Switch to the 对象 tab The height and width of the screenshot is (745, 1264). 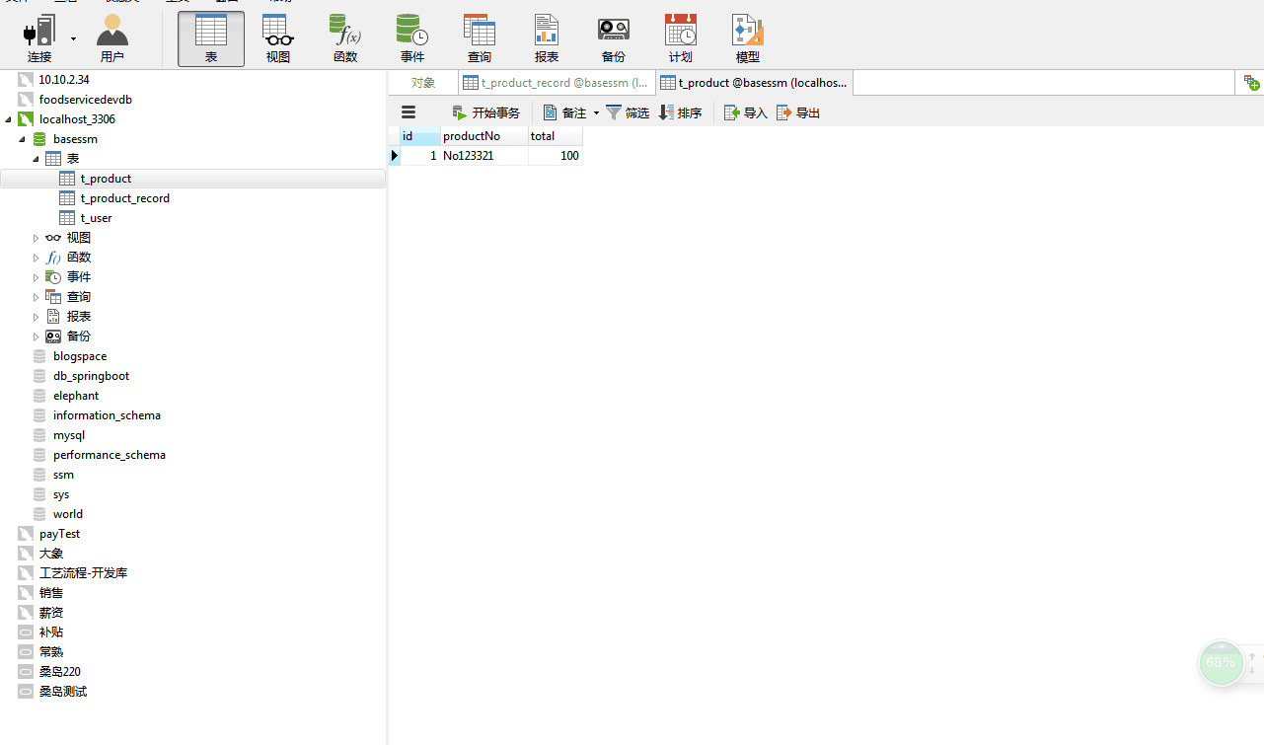click(x=423, y=83)
